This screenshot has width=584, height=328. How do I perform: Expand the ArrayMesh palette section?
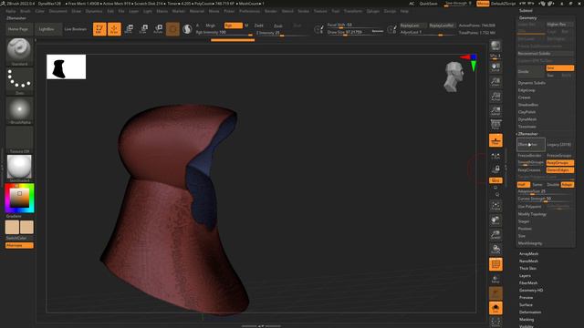coord(528,253)
